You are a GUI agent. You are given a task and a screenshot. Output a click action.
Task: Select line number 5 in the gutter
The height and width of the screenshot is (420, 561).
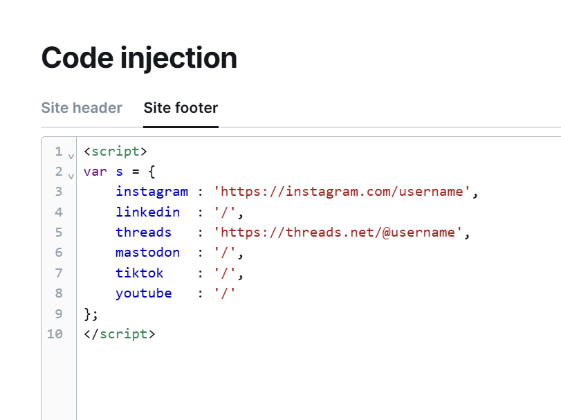59,232
